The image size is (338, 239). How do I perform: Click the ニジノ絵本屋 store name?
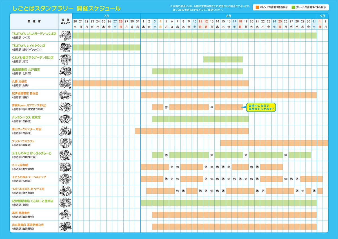(x=20, y=165)
